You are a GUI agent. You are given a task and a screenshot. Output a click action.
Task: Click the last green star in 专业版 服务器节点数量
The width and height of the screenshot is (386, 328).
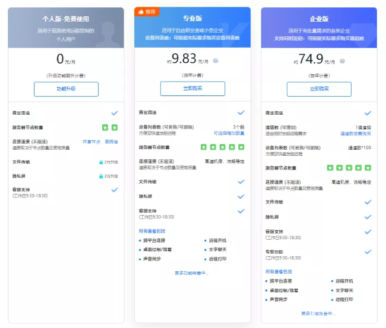(241, 147)
